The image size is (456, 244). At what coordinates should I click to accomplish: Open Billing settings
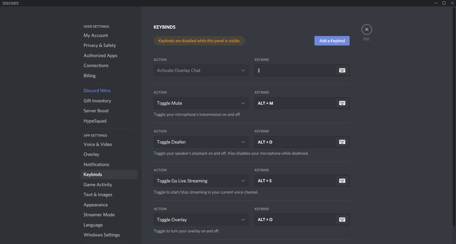109,75
